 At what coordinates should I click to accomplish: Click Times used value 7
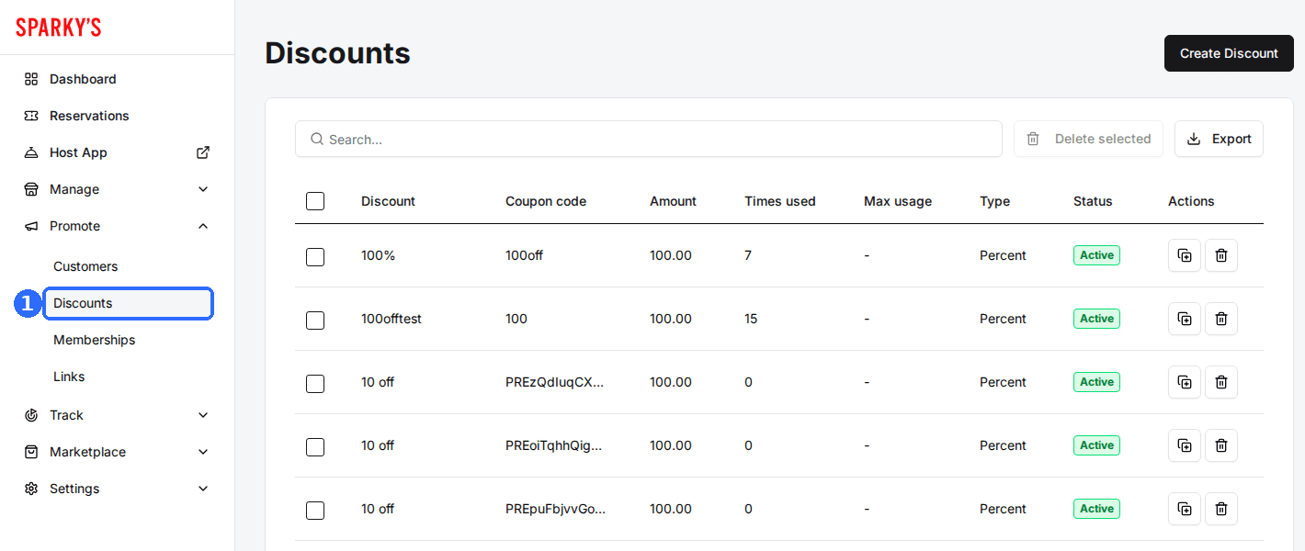(748, 255)
